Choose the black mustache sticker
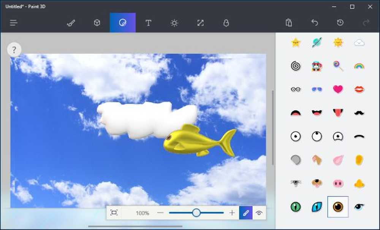 [x=359, y=113]
